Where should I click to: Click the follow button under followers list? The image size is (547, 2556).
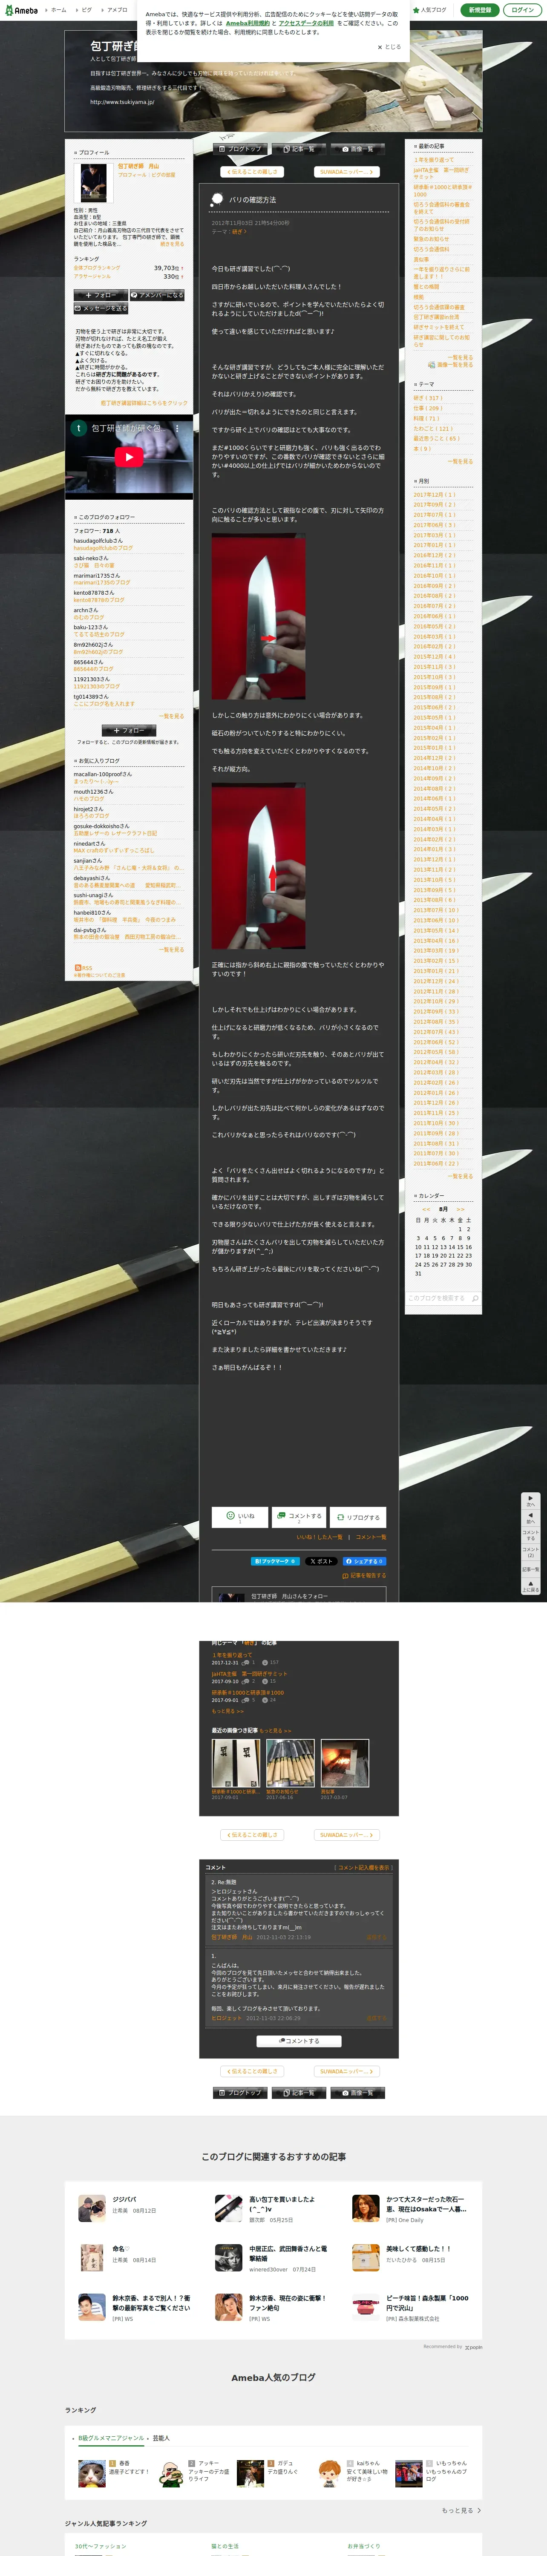pyautogui.click(x=129, y=730)
